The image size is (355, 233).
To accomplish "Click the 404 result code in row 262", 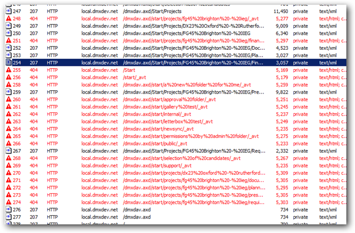I will (34, 114).
